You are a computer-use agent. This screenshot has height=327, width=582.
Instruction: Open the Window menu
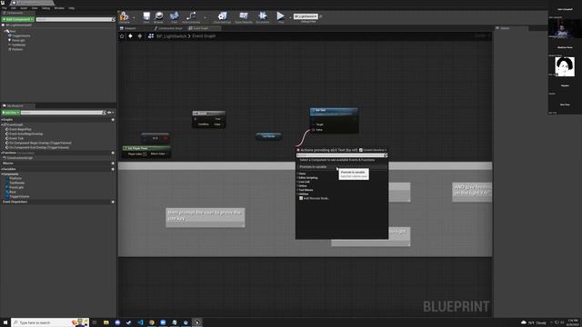pos(59,8)
